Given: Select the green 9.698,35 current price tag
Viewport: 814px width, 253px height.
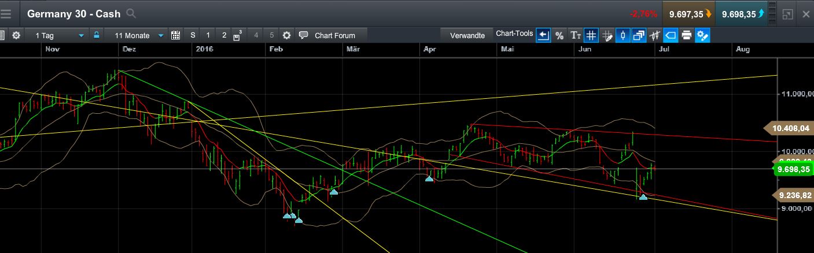Looking at the screenshot, I should pos(793,169).
